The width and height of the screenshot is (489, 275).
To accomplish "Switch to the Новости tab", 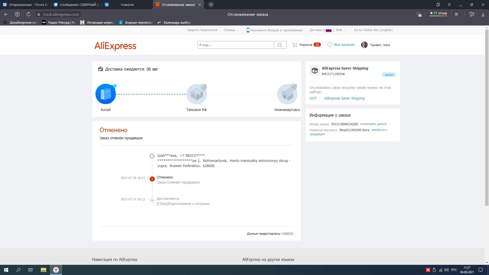I will pyautogui.click(x=127, y=5).
